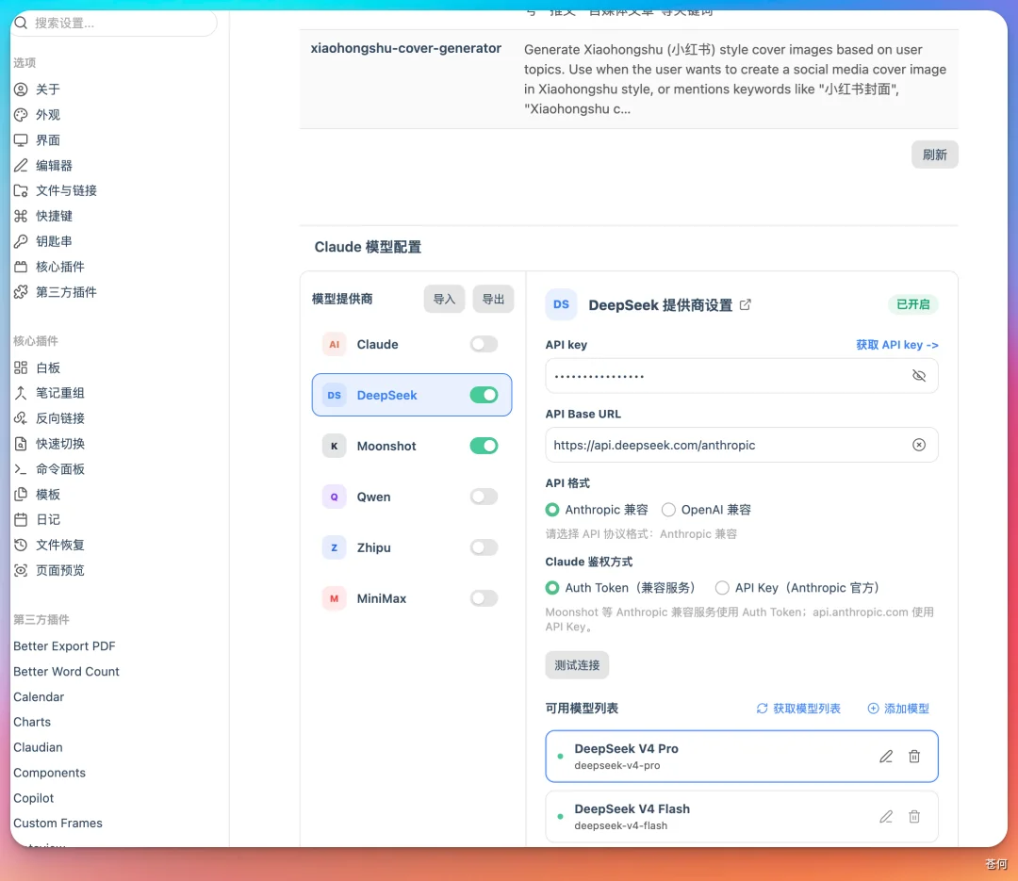Disable the DeepSeek provider switch
The height and width of the screenshot is (881, 1018).
tap(484, 395)
